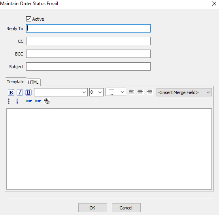This screenshot has width=219, height=215.
Task: Increase paragraph indent
Action: point(38,101)
